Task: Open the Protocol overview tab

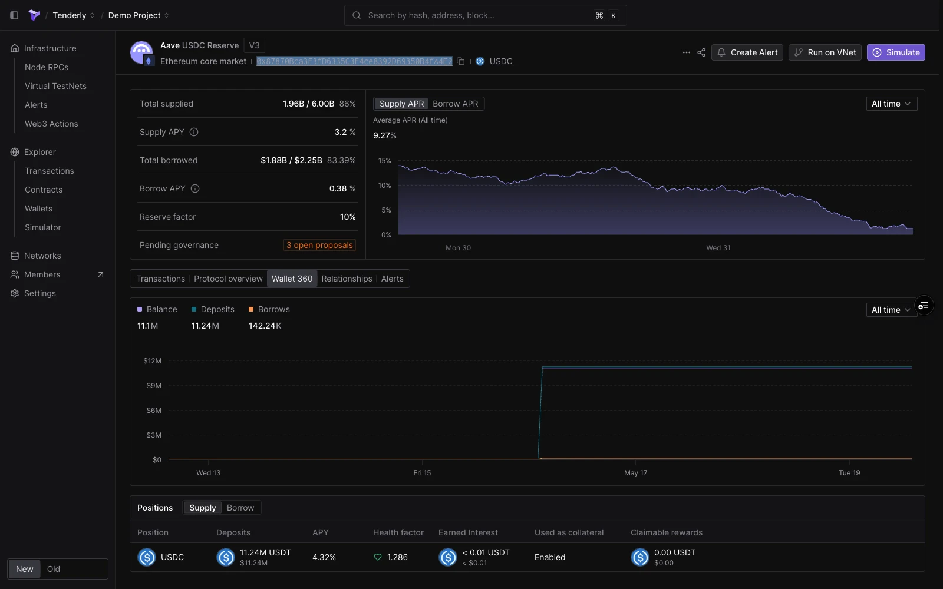Action: tap(228, 279)
